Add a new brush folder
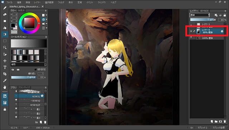 point(36,122)
